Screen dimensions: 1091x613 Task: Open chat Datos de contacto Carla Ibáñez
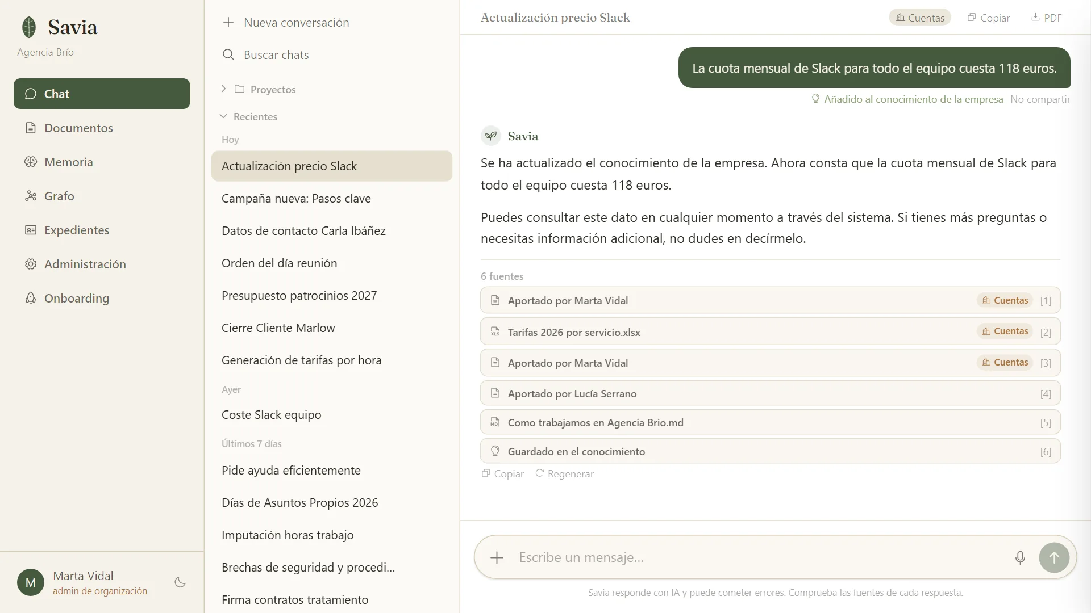point(332,231)
